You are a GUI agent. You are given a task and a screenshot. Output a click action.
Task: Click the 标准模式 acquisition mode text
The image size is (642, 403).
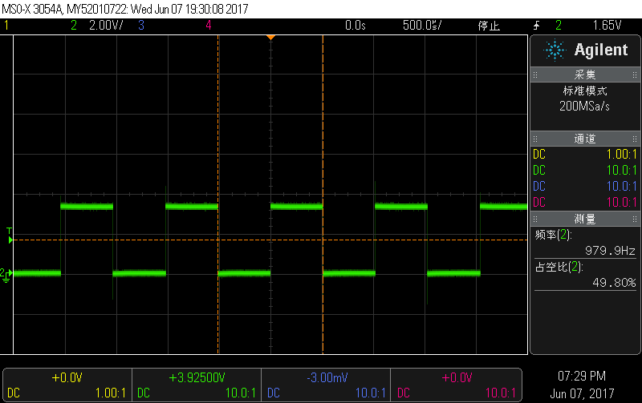585,91
